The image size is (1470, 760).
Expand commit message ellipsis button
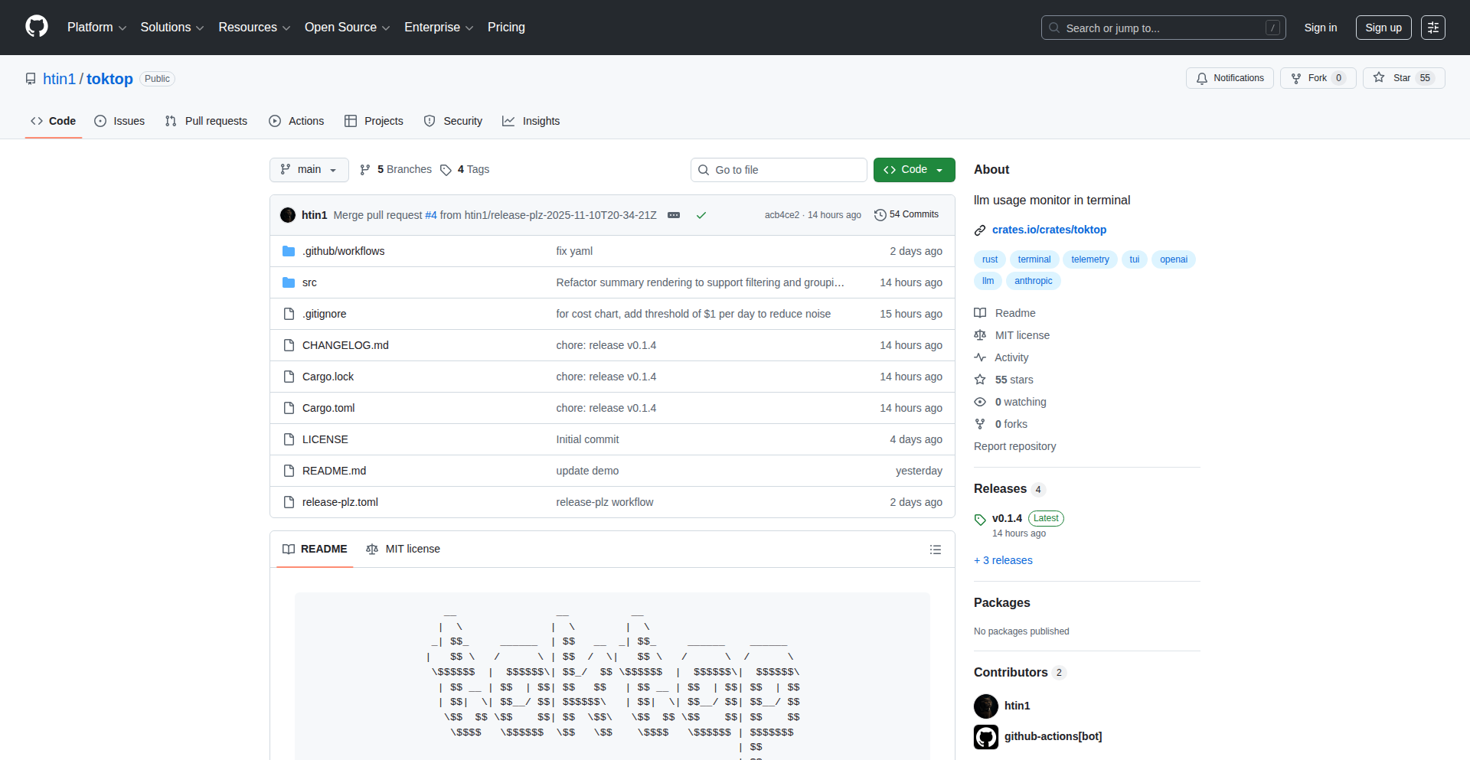tap(674, 215)
